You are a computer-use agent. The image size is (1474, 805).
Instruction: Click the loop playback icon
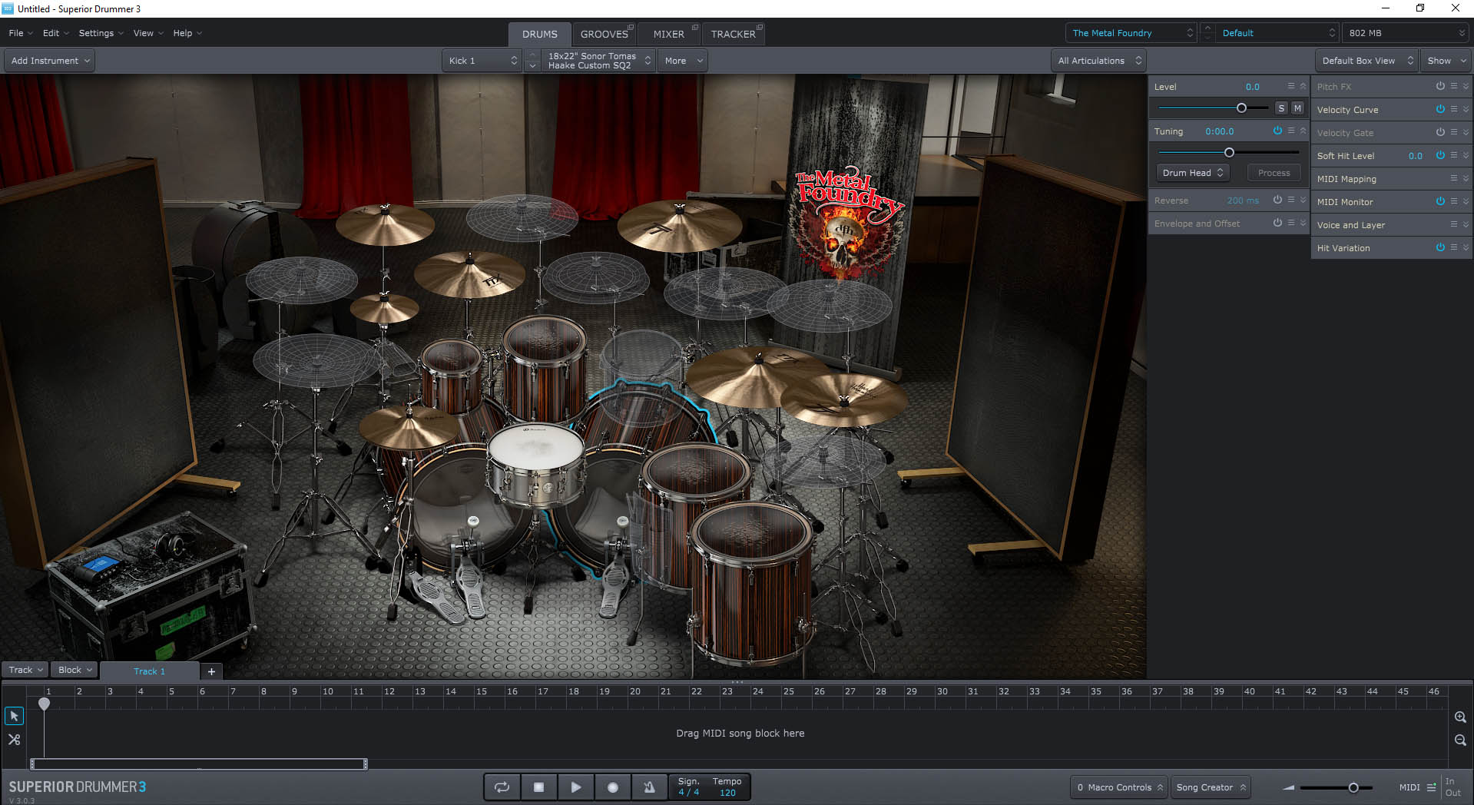502,787
